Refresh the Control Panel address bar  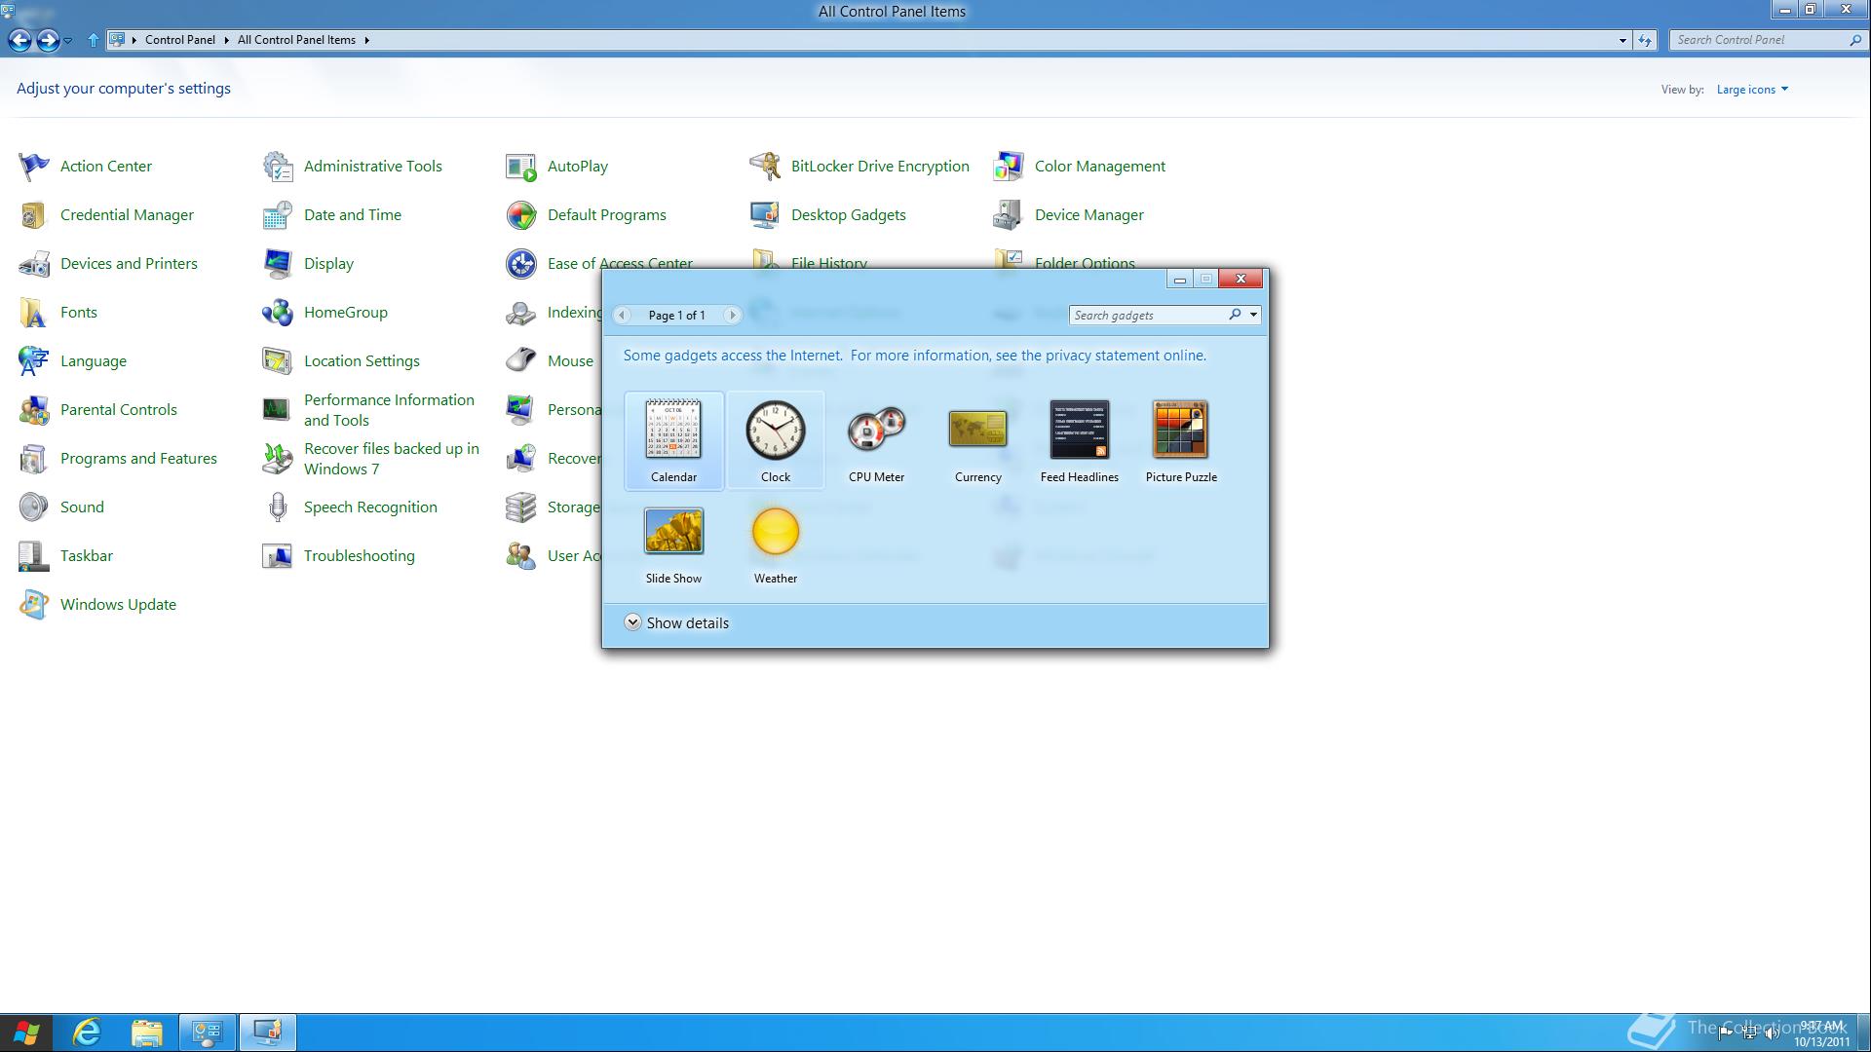(x=1645, y=40)
